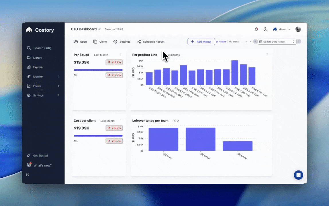The image size is (329, 206).
Task: Click the Add widget button
Action: pos(201,41)
